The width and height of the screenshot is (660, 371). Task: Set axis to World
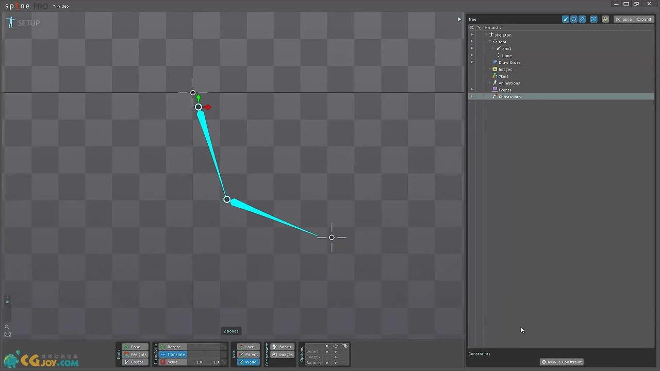coord(248,362)
